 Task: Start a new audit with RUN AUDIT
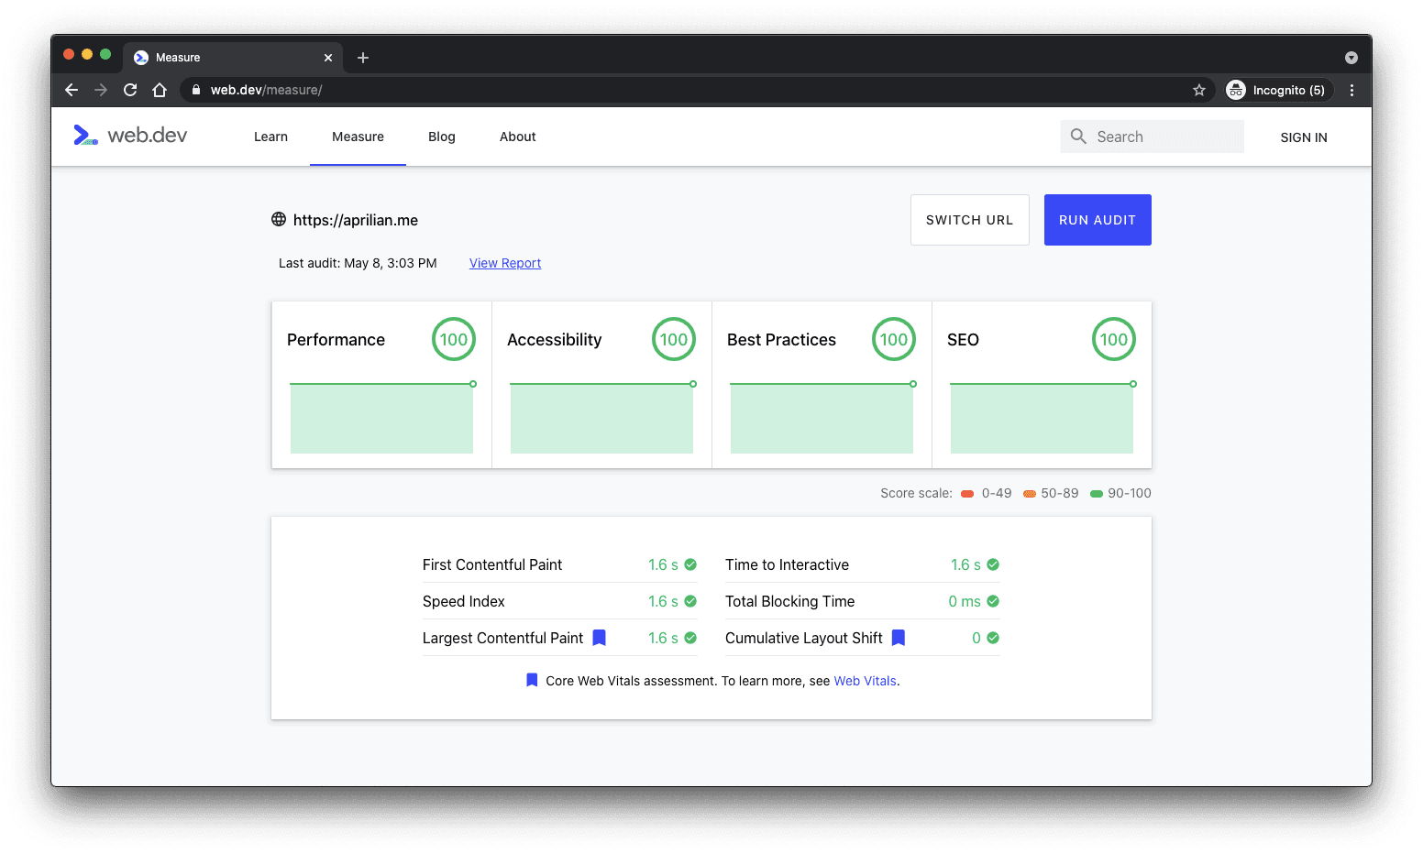(x=1098, y=220)
